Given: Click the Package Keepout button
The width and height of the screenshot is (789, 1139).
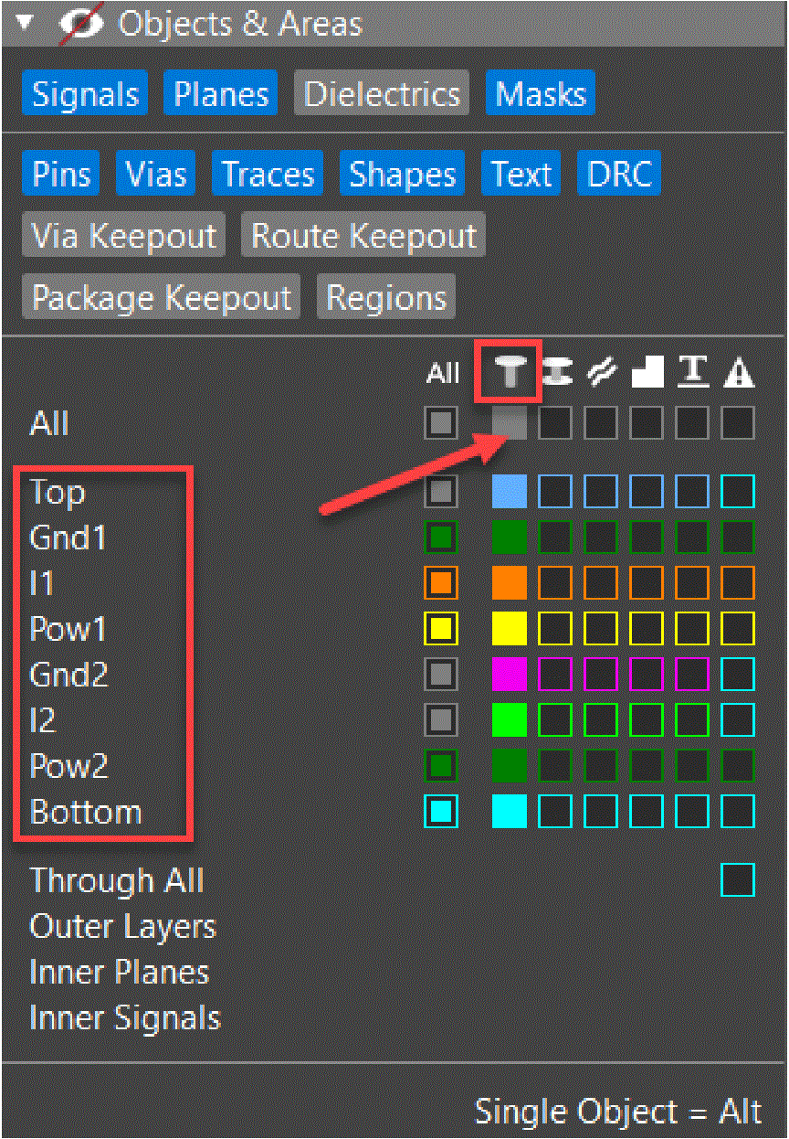Looking at the screenshot, I should [x=162, y=298].
